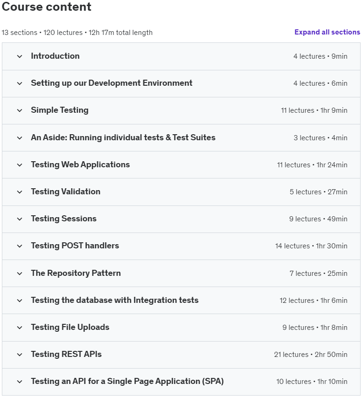Click An Aside: Running individual tests & Test Suites

123,137
